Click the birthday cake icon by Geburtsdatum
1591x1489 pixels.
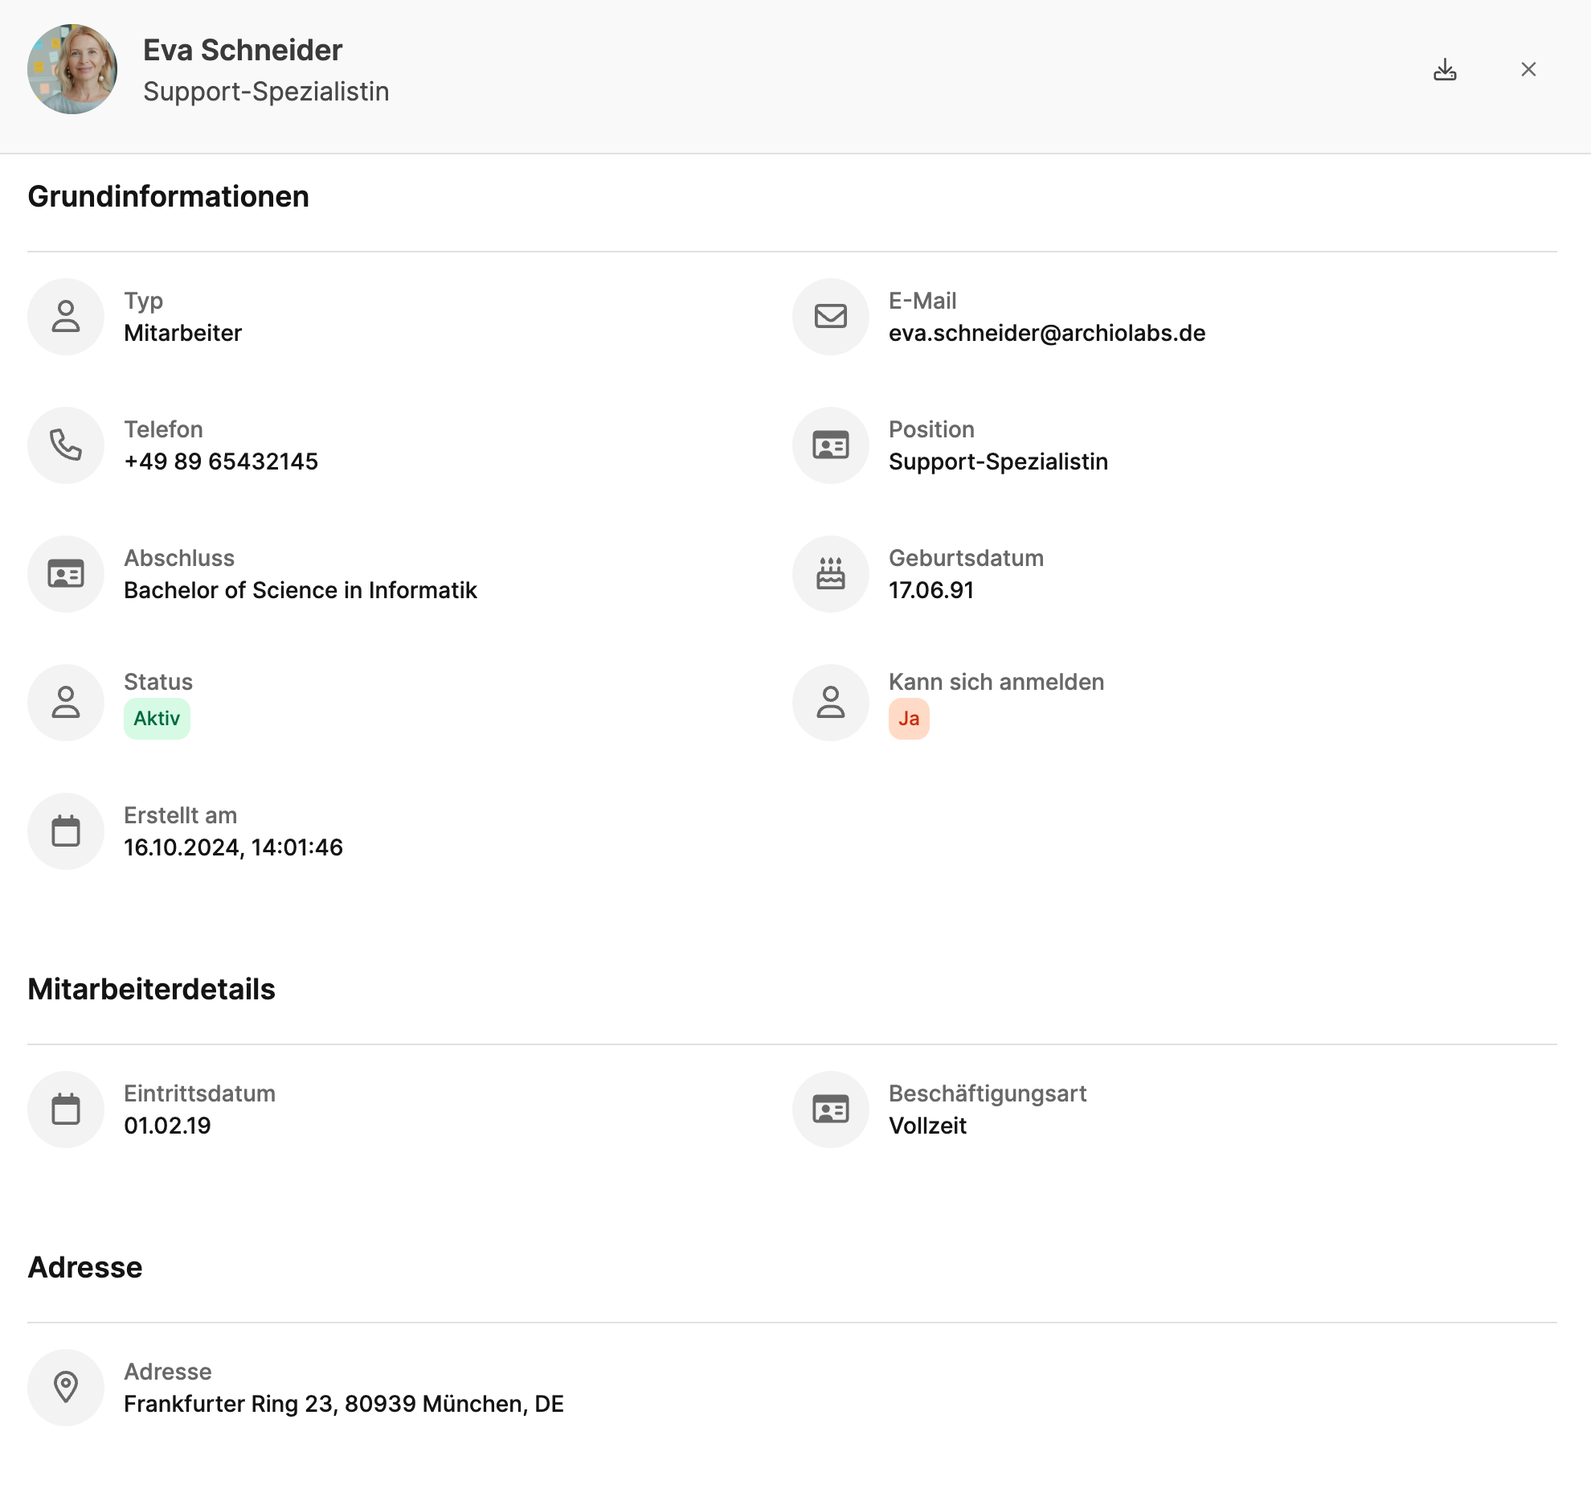(x=830, y=573)
